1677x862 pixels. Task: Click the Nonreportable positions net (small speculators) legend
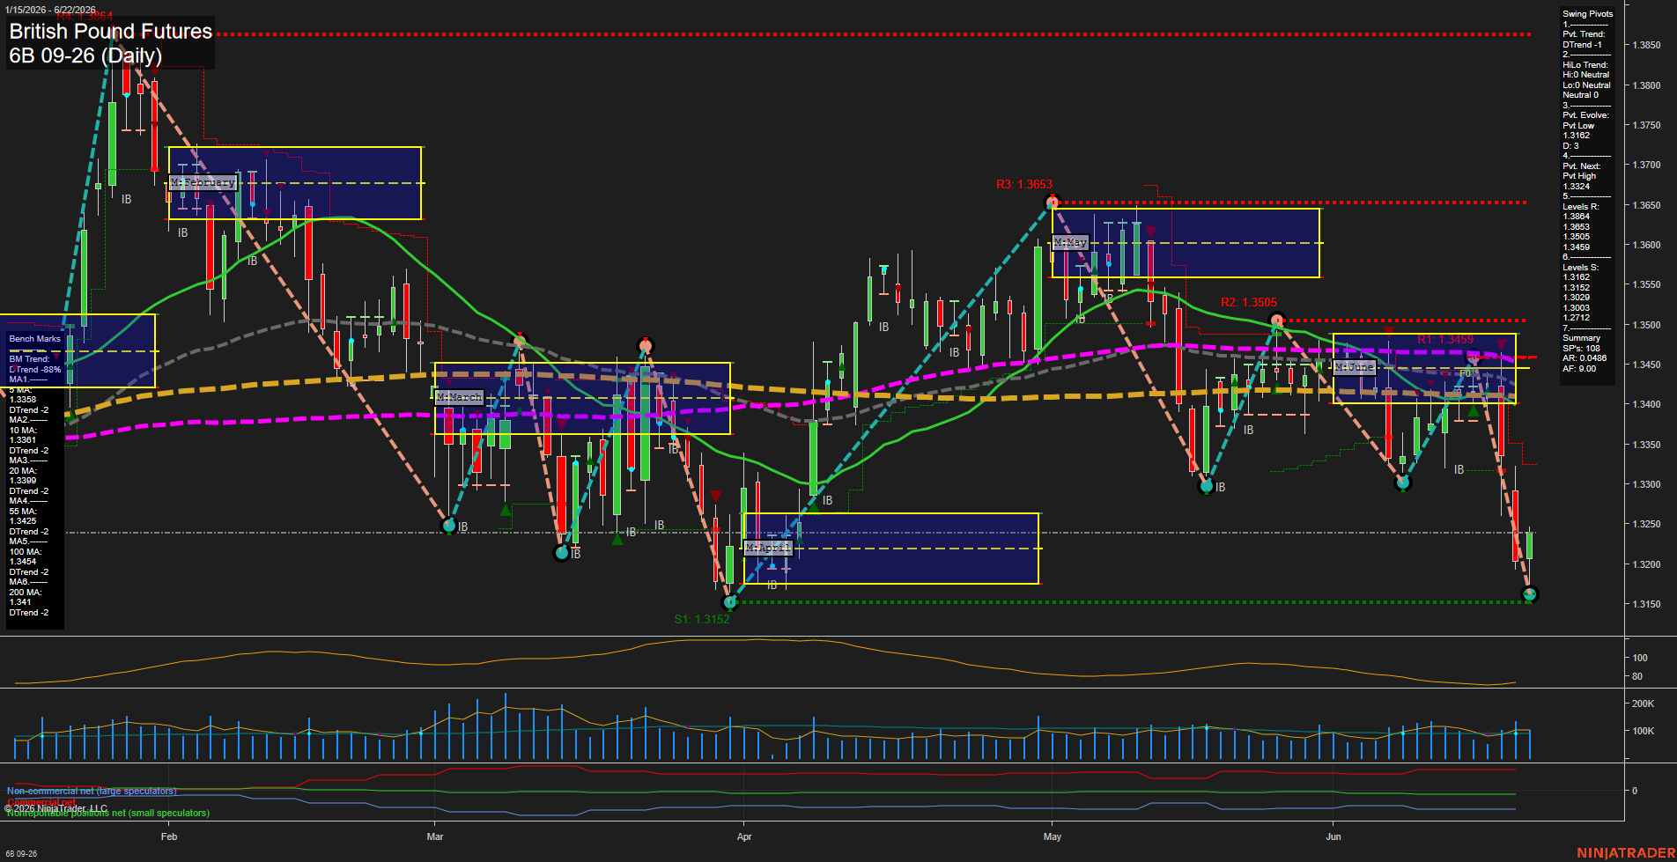point(108,813)
